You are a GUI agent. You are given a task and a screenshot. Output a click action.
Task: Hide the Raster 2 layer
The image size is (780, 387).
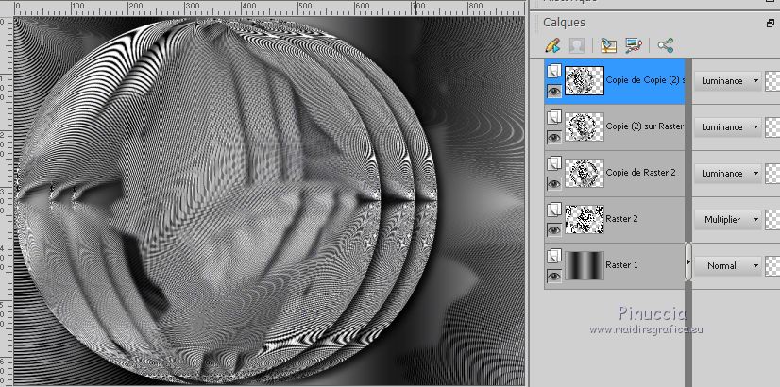pyautogui.click(x=554, y=229)
